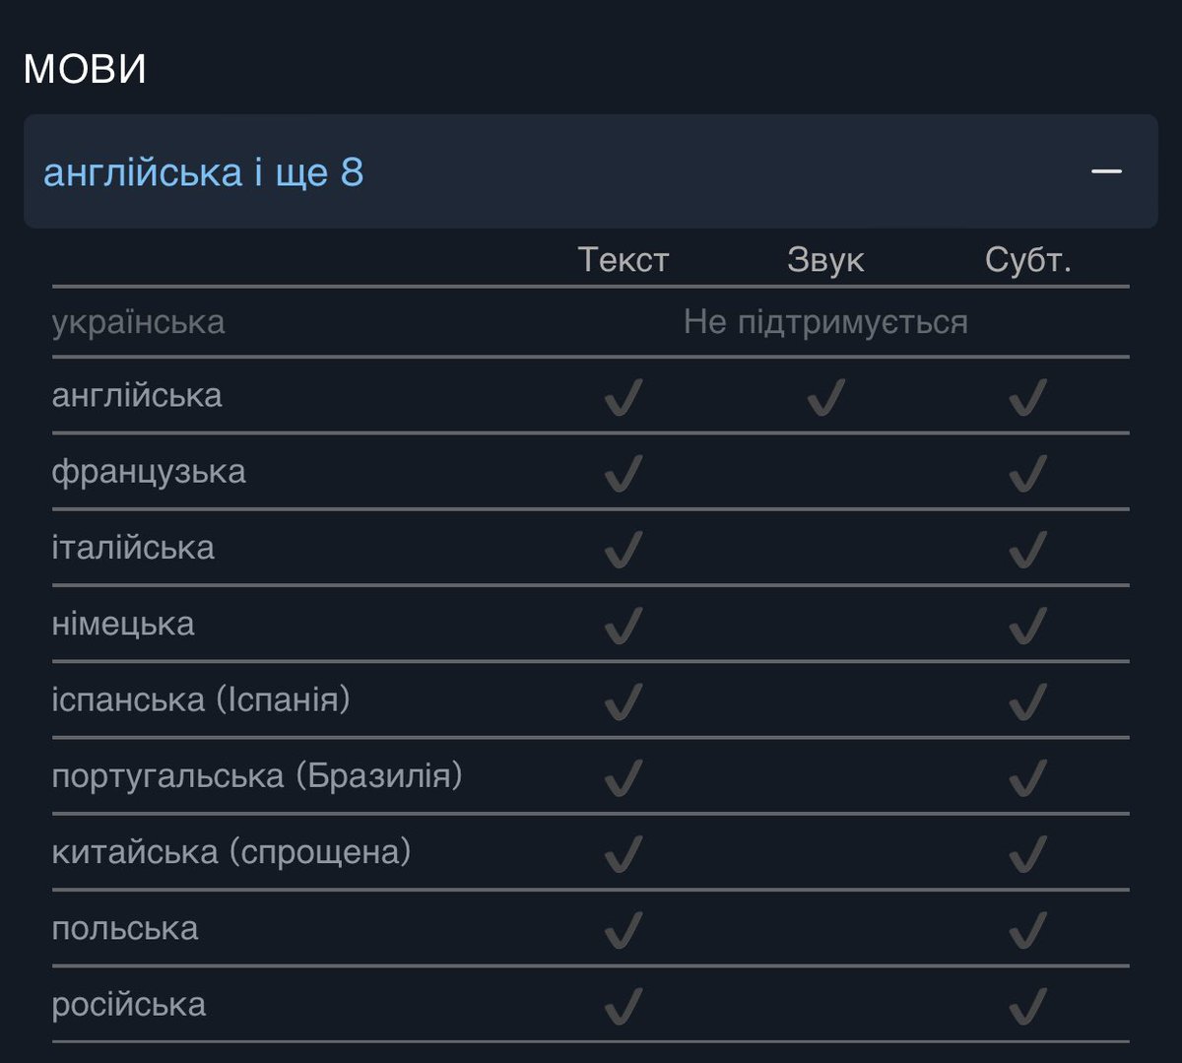1182x1063 pixels.
Task: Select the 'португальська (Бразилія)' row label
Action: point(257,776)
